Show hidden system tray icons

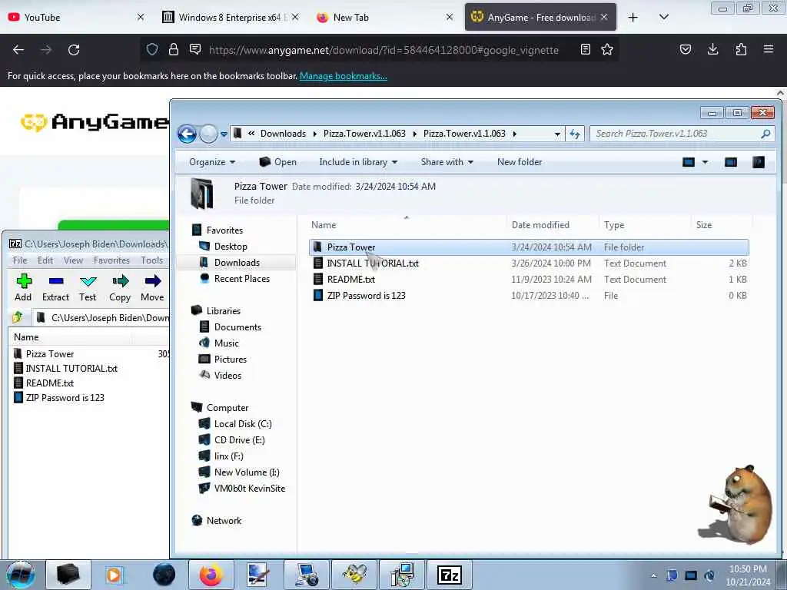[x=653, y=575]
